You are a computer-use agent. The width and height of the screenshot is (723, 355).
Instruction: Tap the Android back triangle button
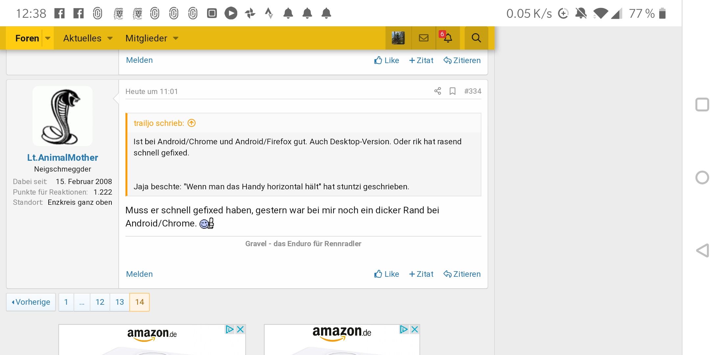tap(703, 250)
